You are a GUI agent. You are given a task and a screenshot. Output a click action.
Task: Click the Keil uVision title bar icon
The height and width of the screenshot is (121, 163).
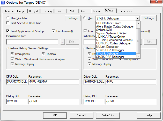pyautogui.click(x=3, y=2)
